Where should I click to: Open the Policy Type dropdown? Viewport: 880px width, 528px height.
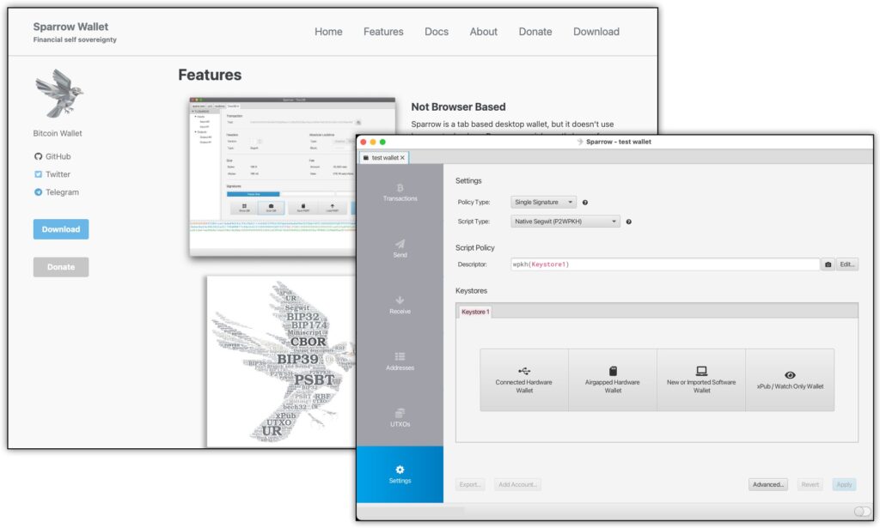(x=543, y=203)
